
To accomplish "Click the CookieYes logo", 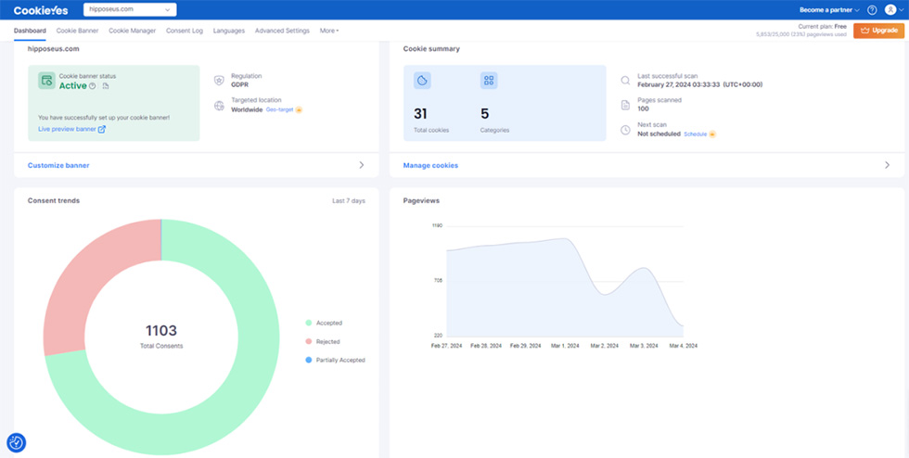I will (x=40, y=9).
